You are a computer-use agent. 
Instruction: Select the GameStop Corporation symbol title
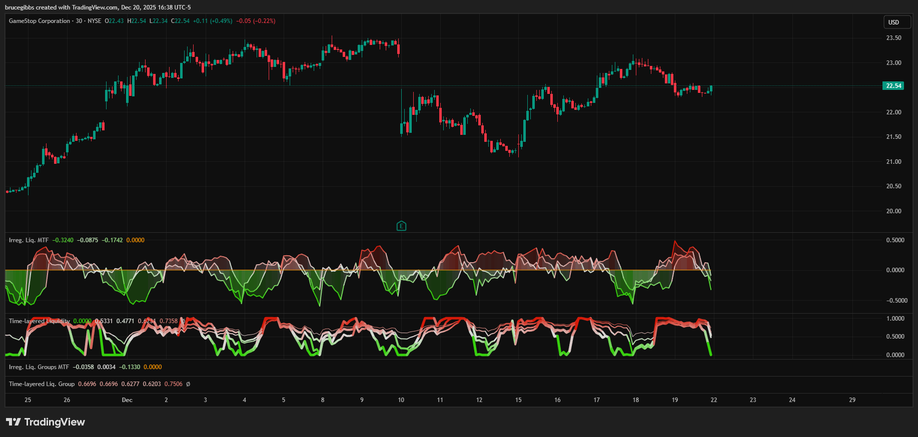click(39, 21)
